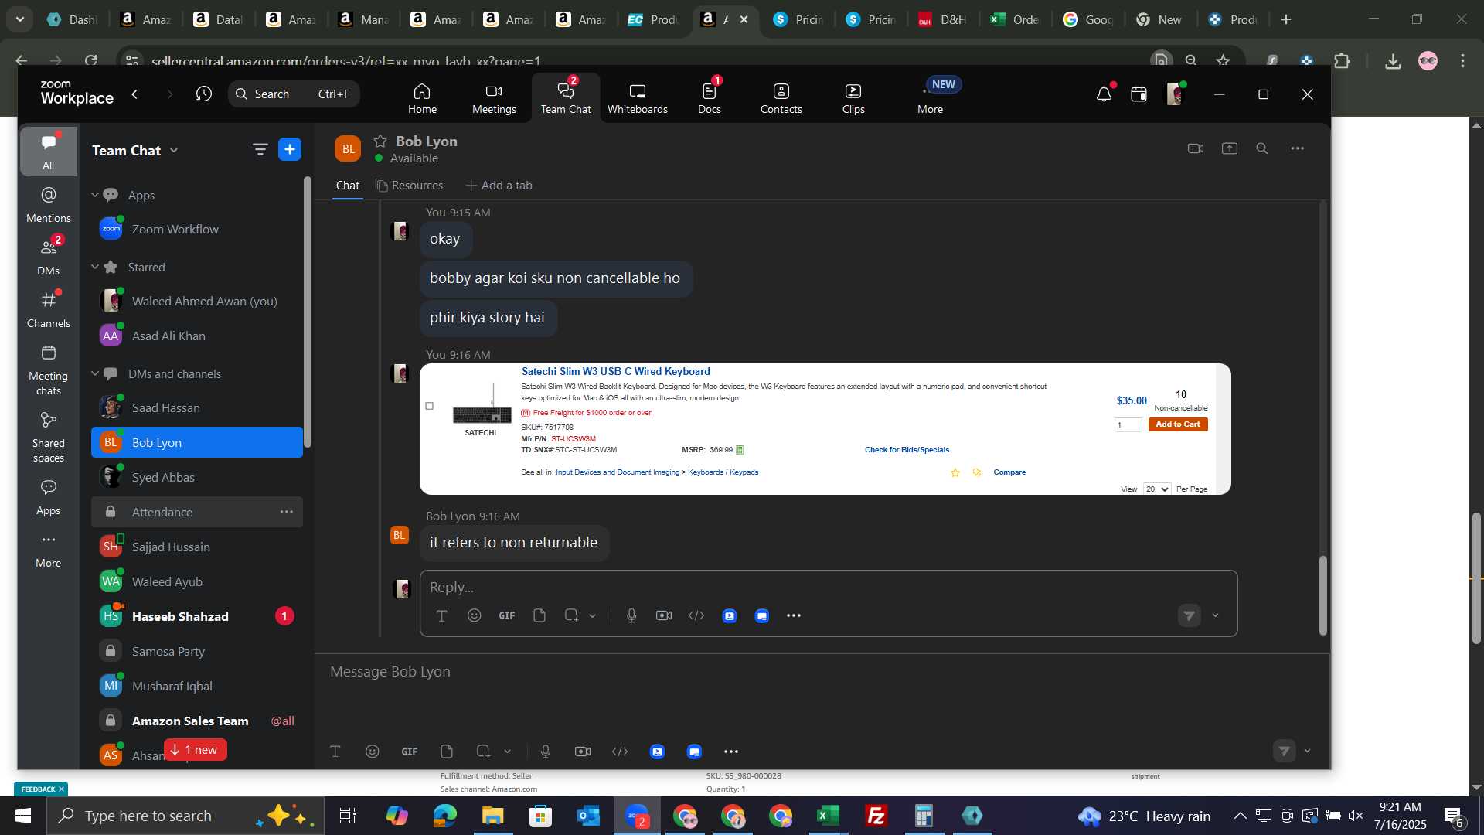Image resolution: width=1484 pixels, height=835 pixels.
Task: Open send options dropdown in reply box
Action: click(x=1216, y=616)
